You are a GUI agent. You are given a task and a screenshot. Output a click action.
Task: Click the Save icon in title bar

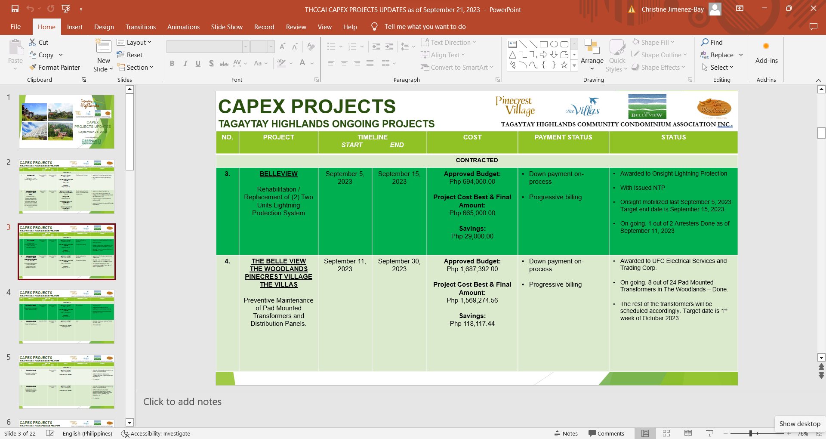15,9
